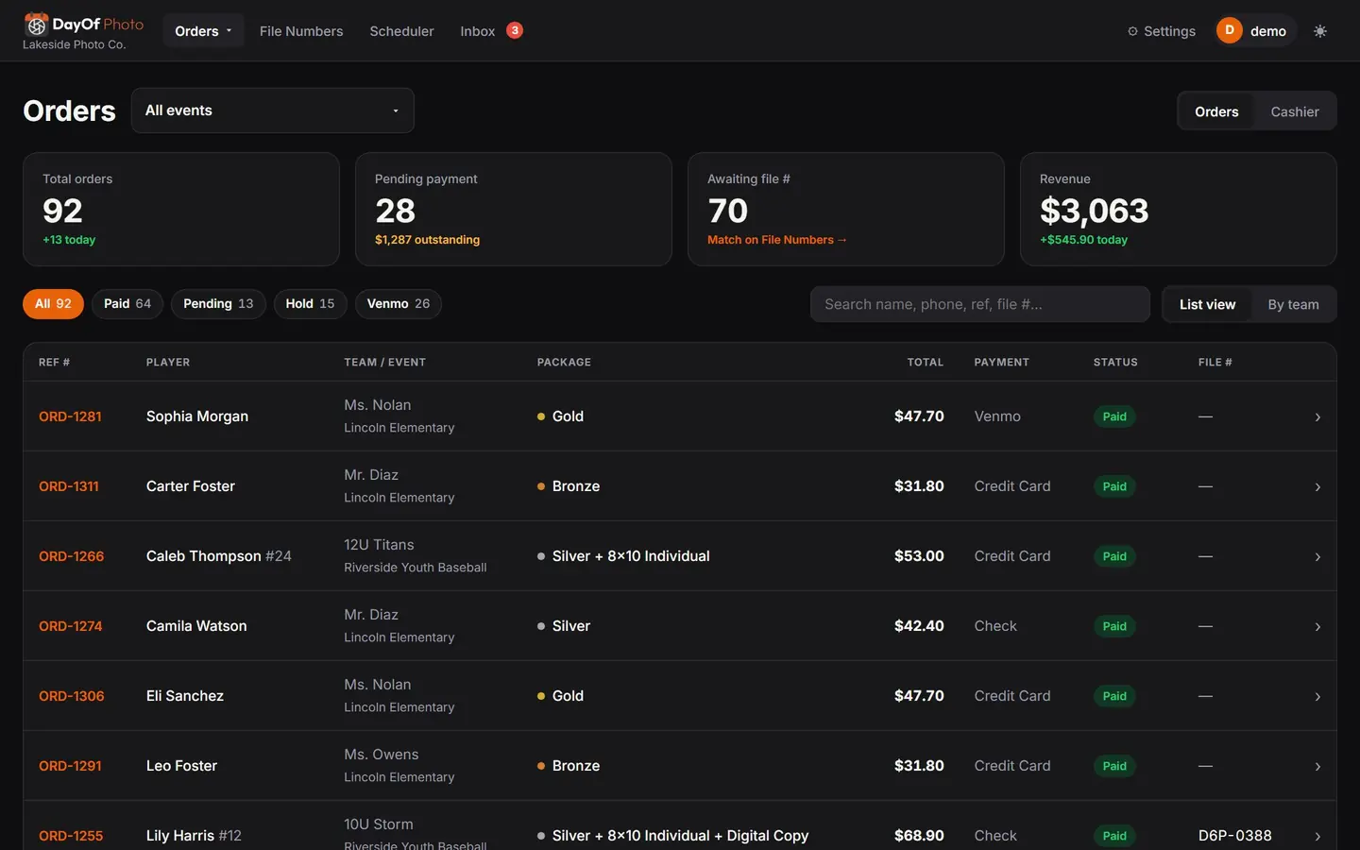Focus the order search field
Viewport: 1360px width, 850px height.
980,304
